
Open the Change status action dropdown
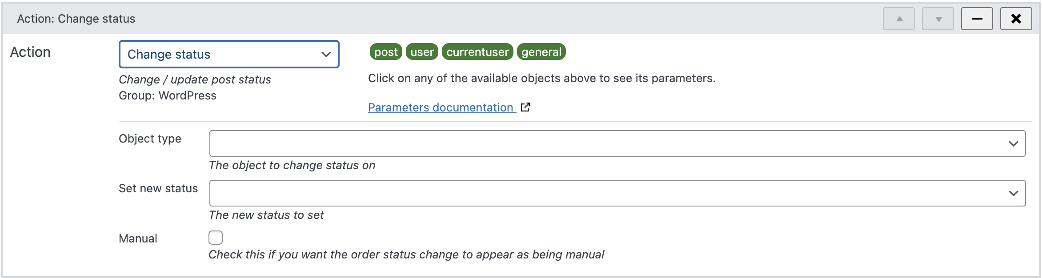[228, 54]
